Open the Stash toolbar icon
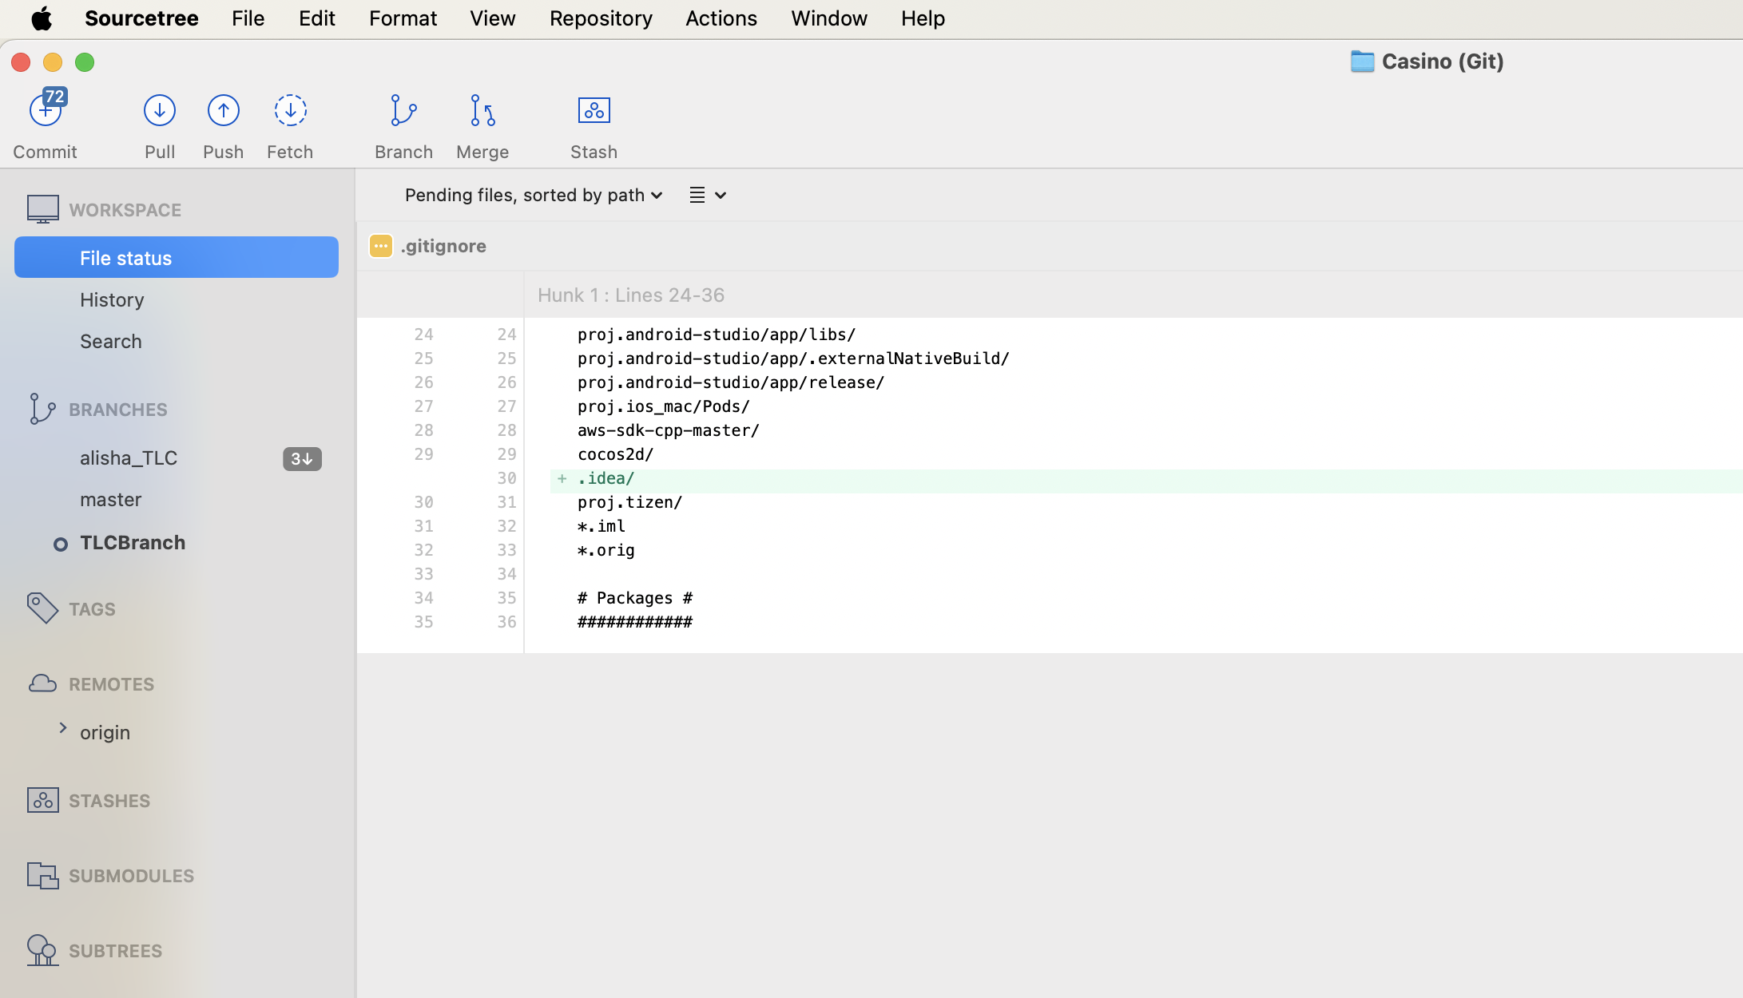The width and height of the screenshot is (1743, 998). [594, 110]
